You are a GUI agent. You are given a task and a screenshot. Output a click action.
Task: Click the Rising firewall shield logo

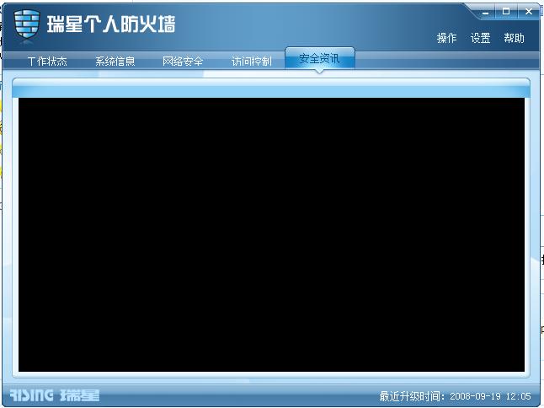[27, 24]
